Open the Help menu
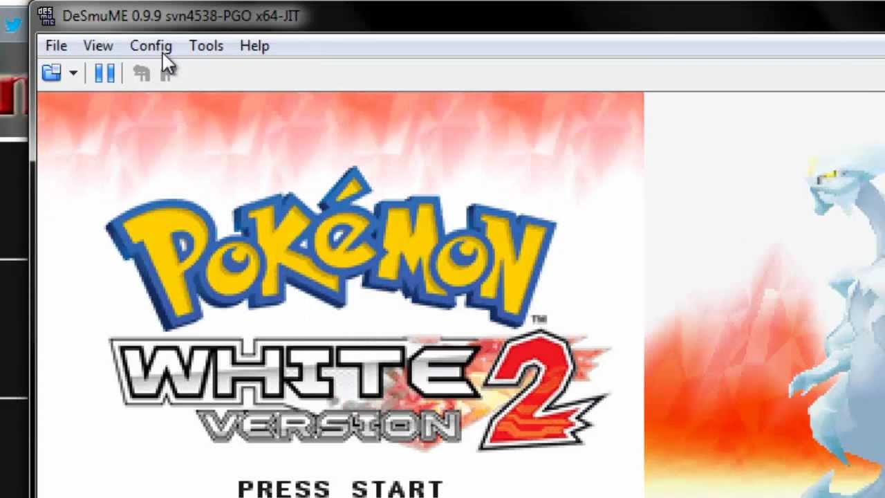This screenshot has width=885, height=498. coord(254,46)
